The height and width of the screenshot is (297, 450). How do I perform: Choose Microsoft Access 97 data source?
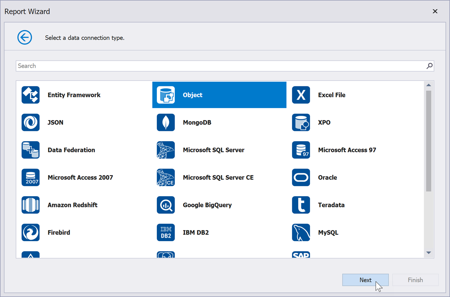click(301, 150)
